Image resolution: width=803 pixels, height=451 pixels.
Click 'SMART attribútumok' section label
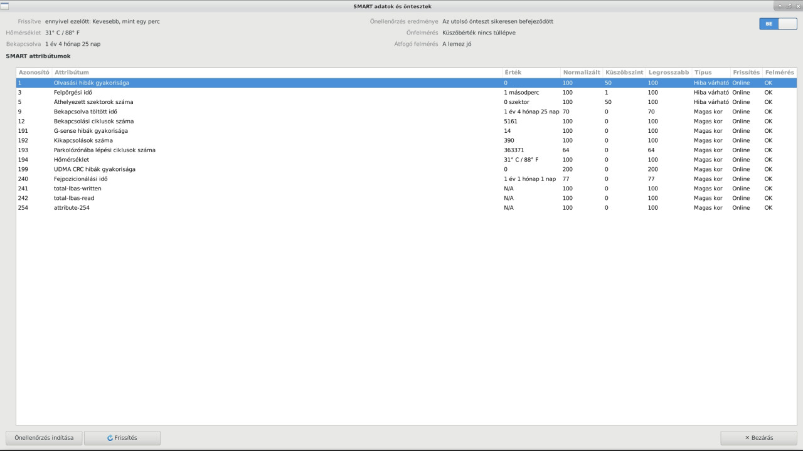tap(38, 56)
